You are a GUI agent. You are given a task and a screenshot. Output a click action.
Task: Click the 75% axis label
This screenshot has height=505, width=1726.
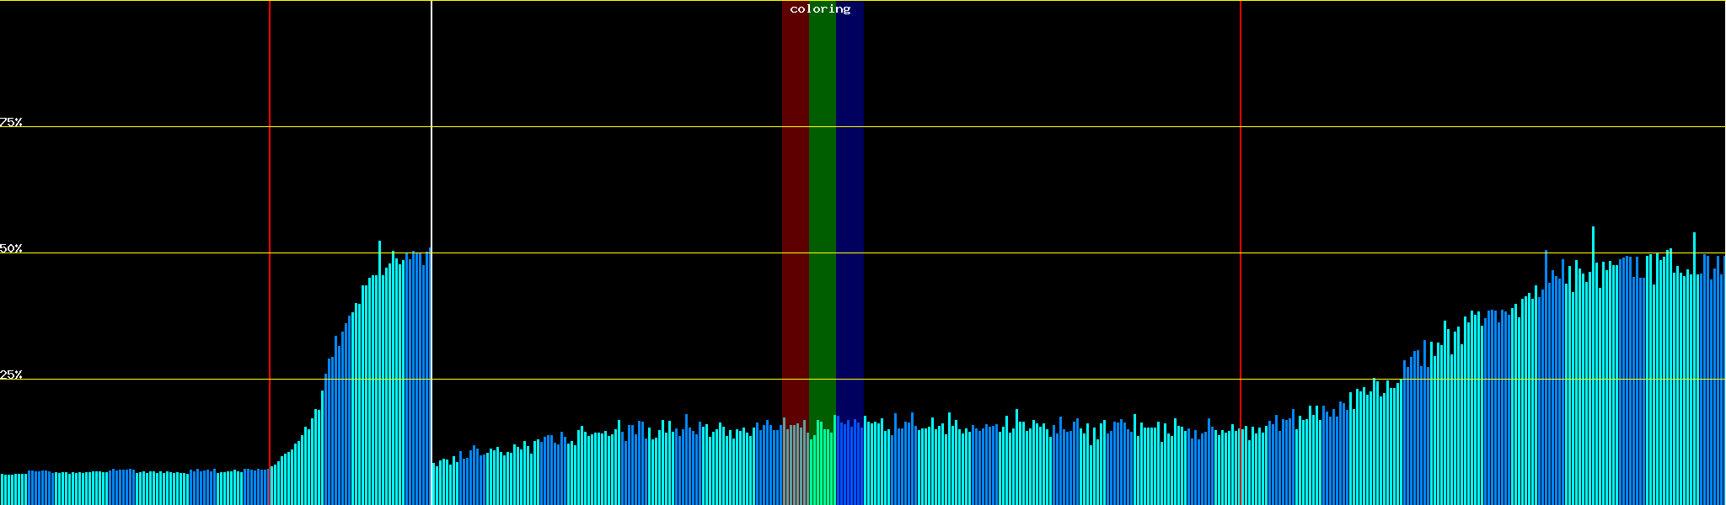tap(11, 122)
